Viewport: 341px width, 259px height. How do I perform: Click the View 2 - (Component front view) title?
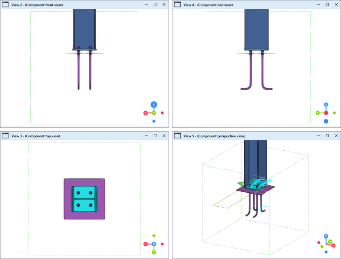[37, 5]
